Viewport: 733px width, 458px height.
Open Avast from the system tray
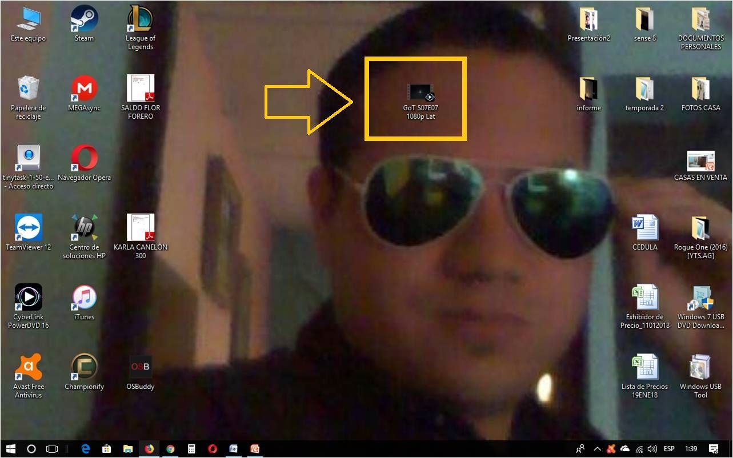coord(611,449)
